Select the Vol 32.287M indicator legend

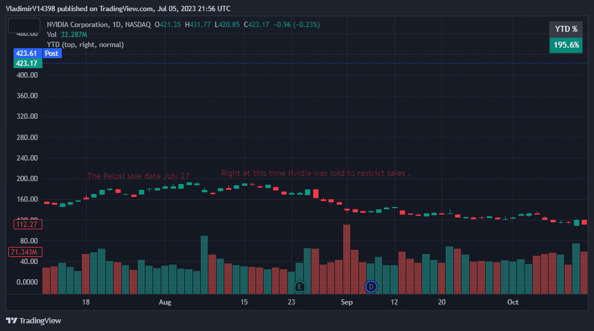pos(67,35)
